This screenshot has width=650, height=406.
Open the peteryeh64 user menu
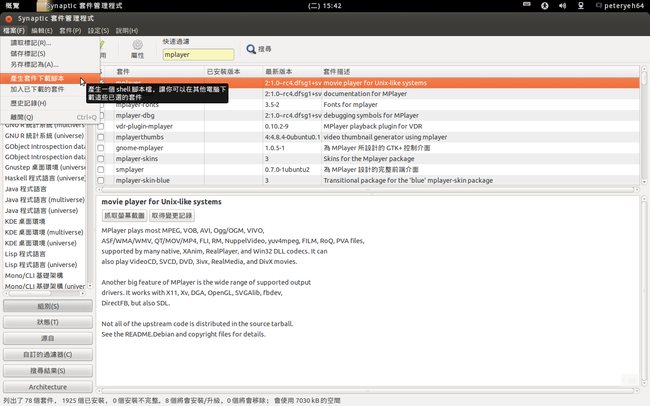pyautogui.click(x=620, y=6)
